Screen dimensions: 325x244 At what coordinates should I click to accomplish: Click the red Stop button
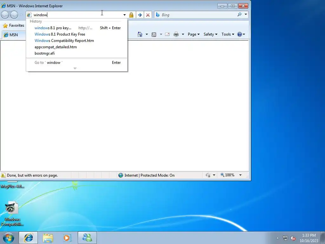[148, 15]
